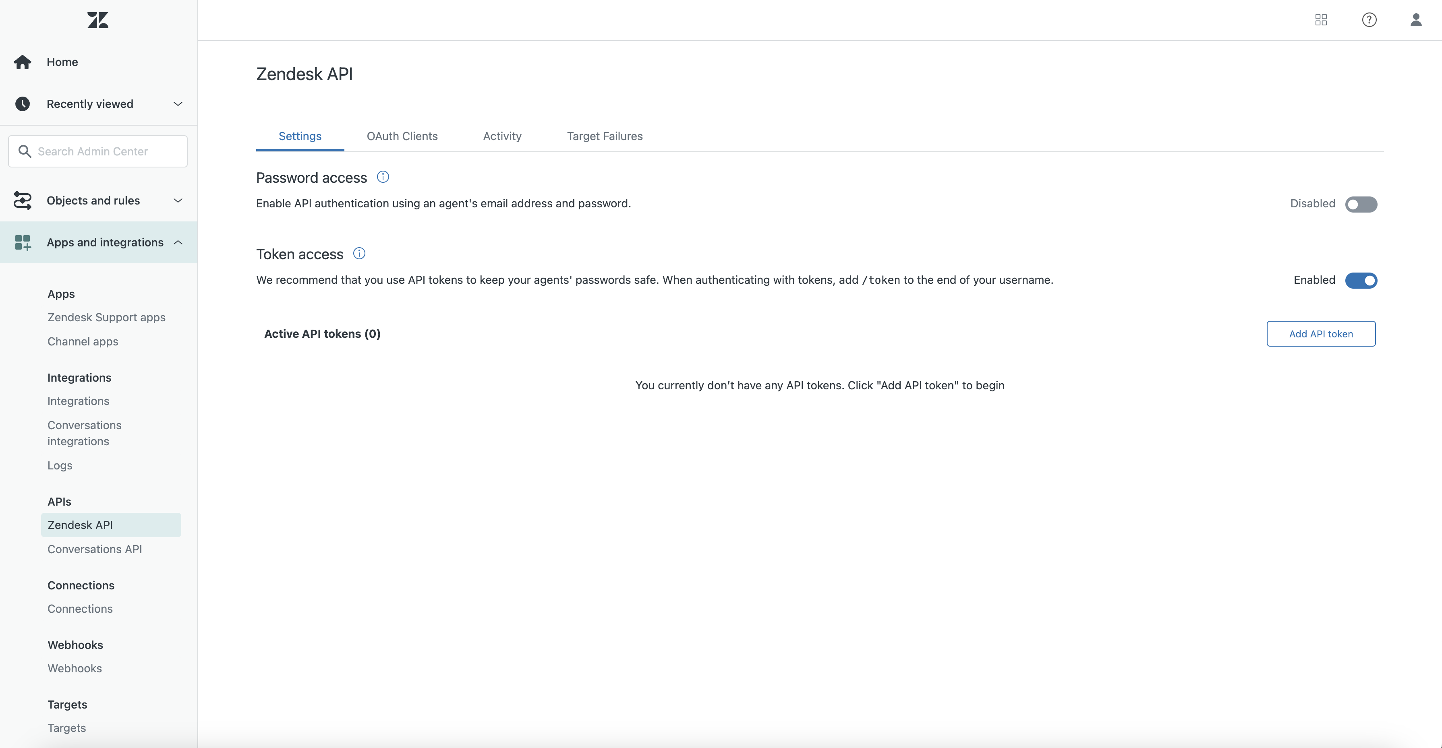Screen dimensions: 1442x748
Task: Click the Zendesk logo icon
Action: [98, 20]
